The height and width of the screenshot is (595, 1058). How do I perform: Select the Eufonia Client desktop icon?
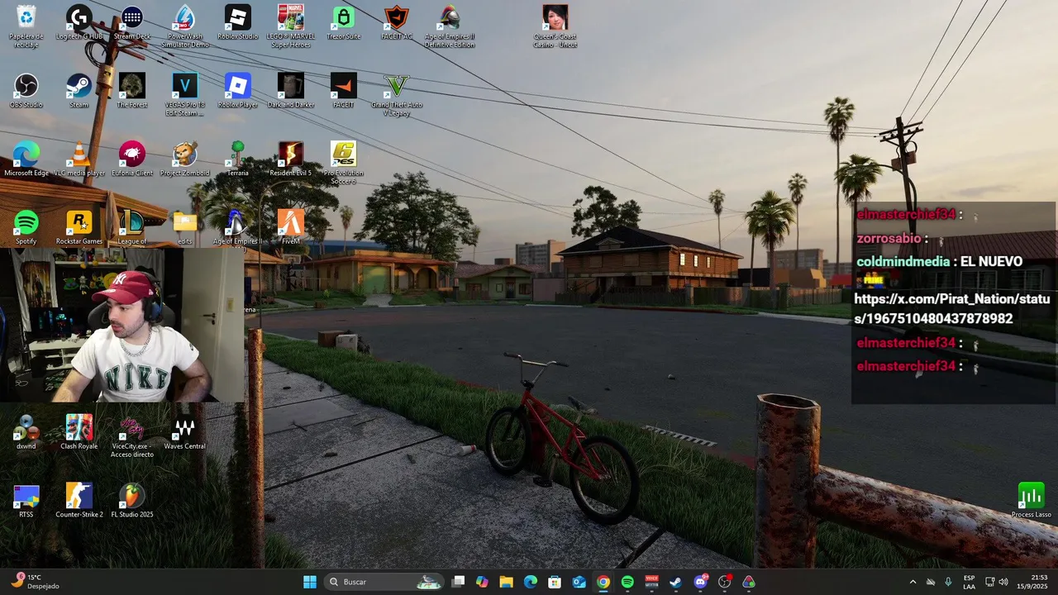point(132,159)
